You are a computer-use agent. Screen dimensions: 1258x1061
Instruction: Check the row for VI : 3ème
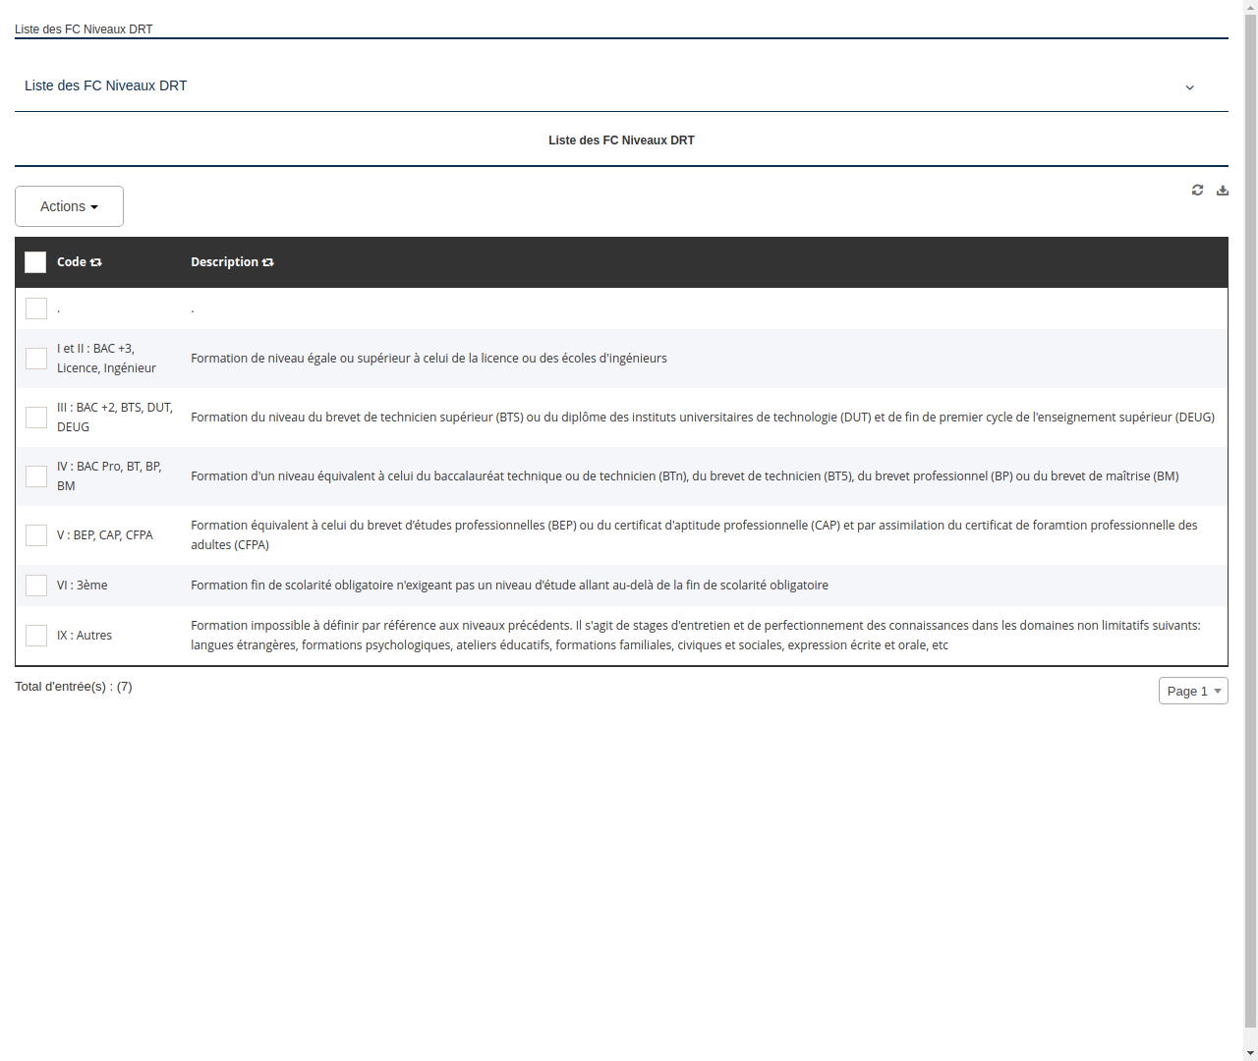[x=36, y=585]
